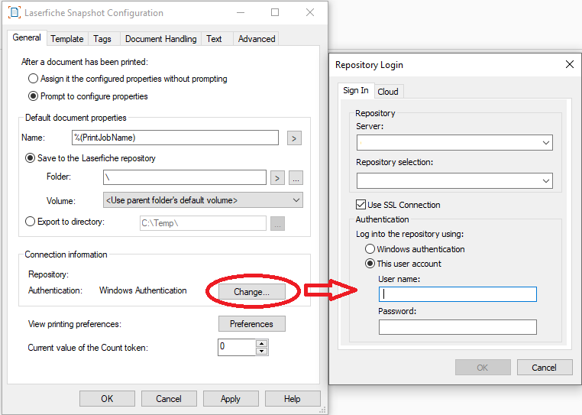Viewport: 582px width, 415px height.
Task: Open token arrow button beside Folder field
Action: 277,178
